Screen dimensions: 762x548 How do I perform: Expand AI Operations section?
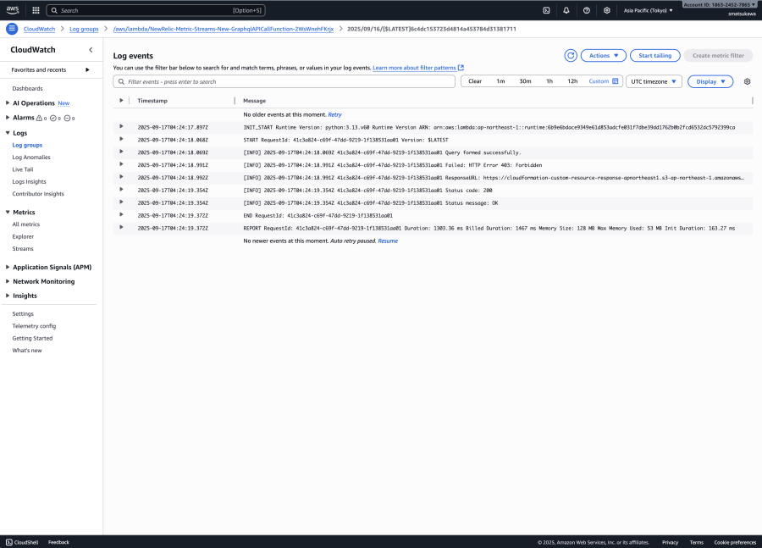click(x=8, y=102)
